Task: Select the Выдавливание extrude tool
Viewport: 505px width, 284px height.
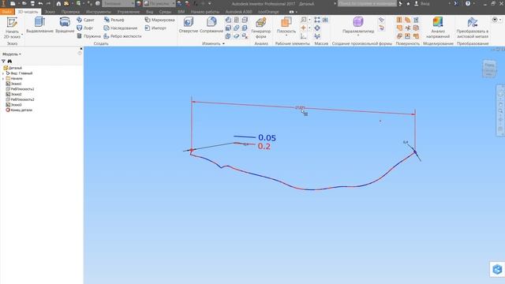Action: pos(39,25)
